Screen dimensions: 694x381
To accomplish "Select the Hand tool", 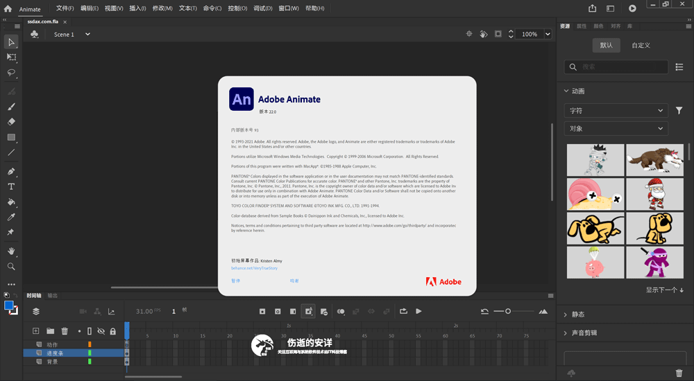I will [12, 251].
